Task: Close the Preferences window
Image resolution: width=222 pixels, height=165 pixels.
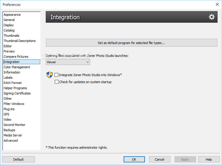Action: point(217,4)
